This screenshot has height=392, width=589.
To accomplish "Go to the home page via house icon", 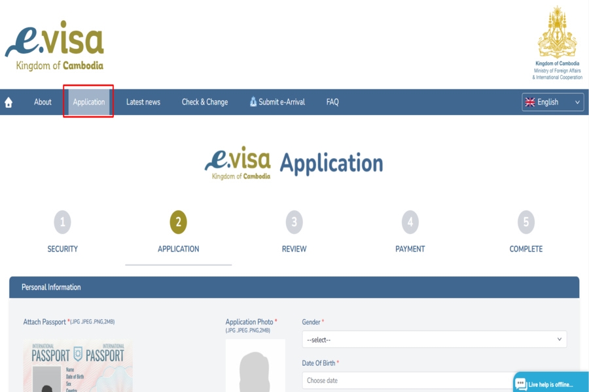I will pyautogui.click(x=9, y=102).
